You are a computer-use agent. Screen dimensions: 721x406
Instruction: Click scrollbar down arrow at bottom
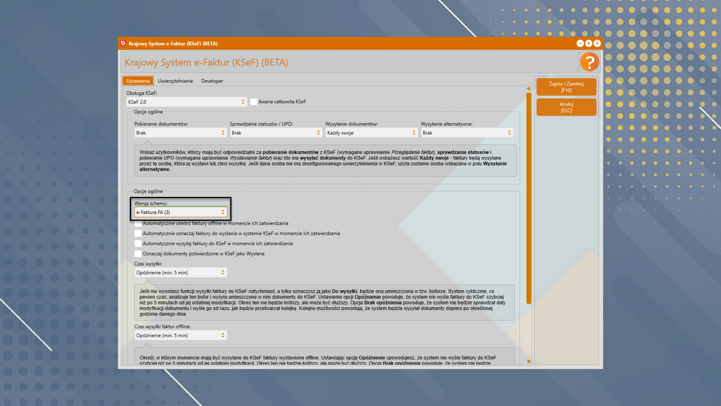coord(529,361)
